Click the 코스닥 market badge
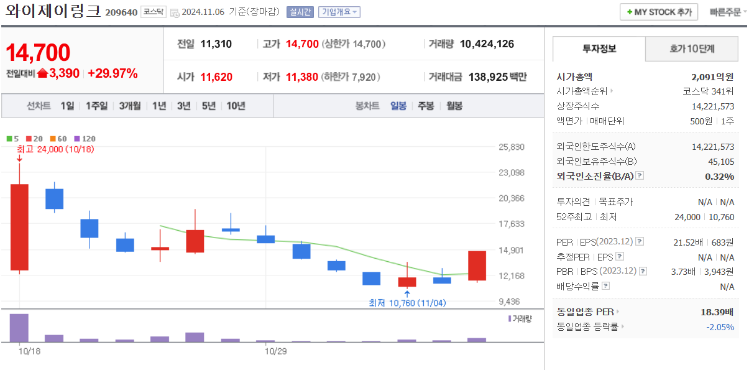 point(154,12)
